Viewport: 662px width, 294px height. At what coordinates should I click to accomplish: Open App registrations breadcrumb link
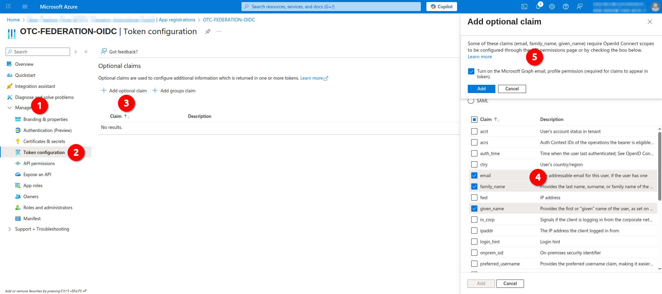tap(177, 20)
